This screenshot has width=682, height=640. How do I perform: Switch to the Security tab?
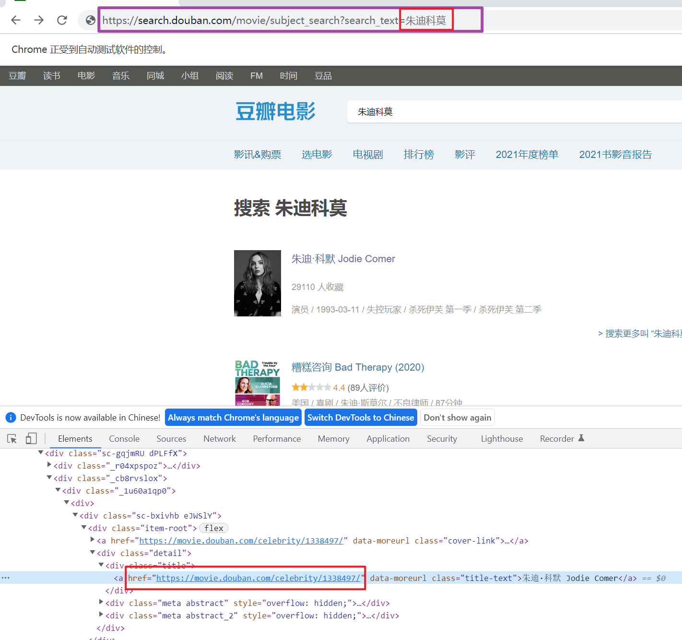coord(442,439)
